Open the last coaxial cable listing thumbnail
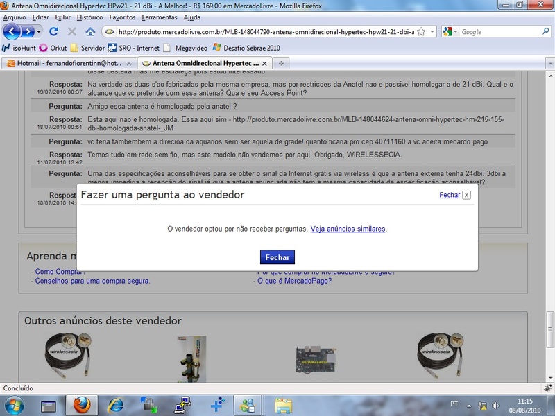555x416 pixels. [441, 356]
